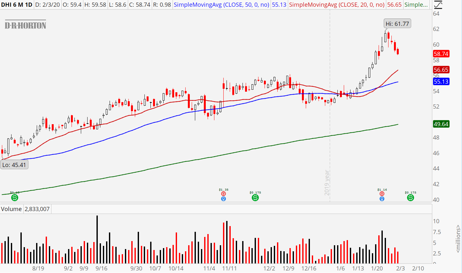Click the blue 55.13 moving average price tag
Screen dimensions: 462x273
441,82
